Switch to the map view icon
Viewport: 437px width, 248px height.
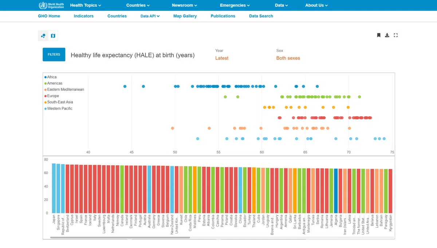coord(53,36)
